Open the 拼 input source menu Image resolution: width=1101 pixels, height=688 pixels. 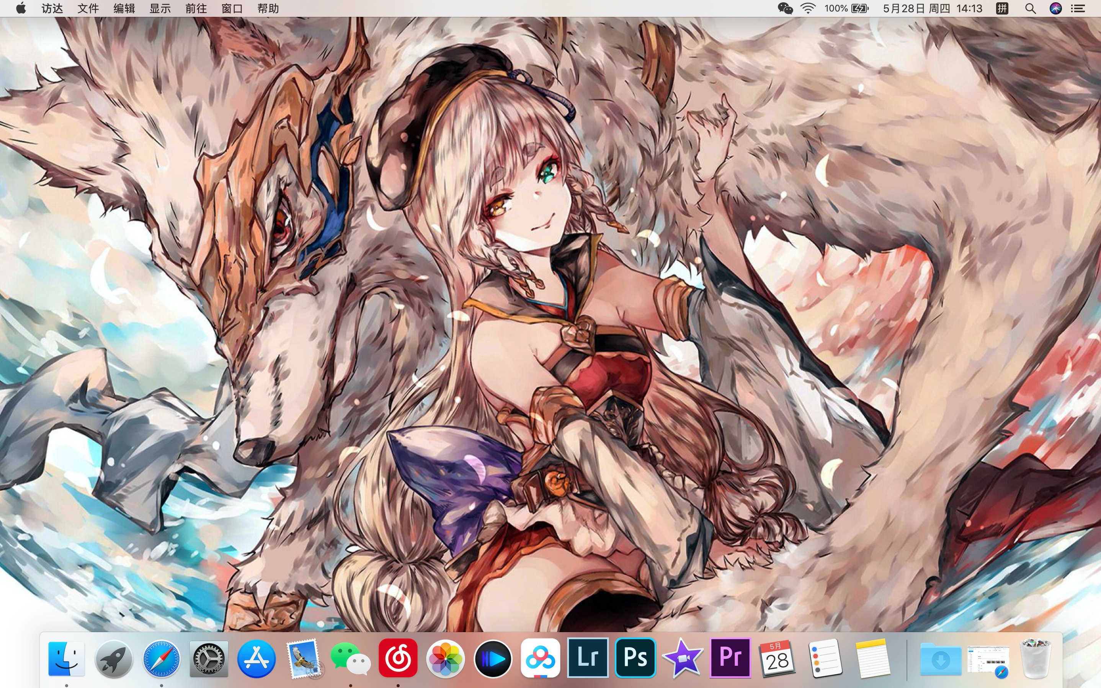pos(1002,8)
